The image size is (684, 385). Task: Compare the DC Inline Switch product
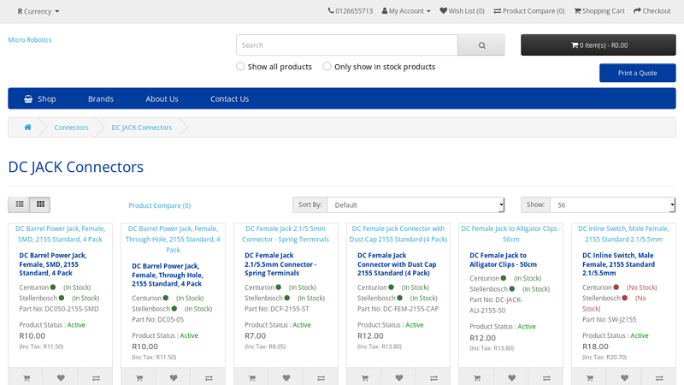(x=658, y=377)
